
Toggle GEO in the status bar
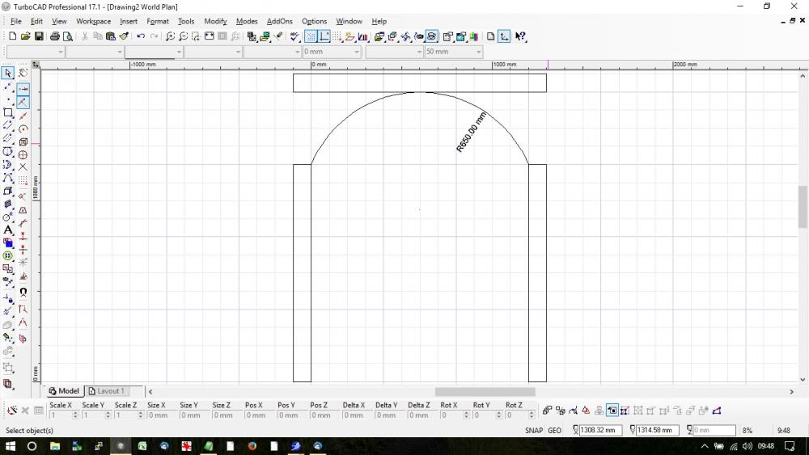pyautogui.click(x=555, y=430)
